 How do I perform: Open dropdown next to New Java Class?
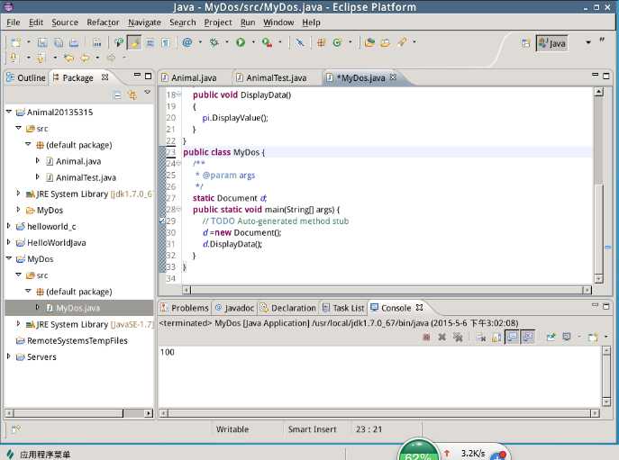pyautogui.click(x=350, y=41)
